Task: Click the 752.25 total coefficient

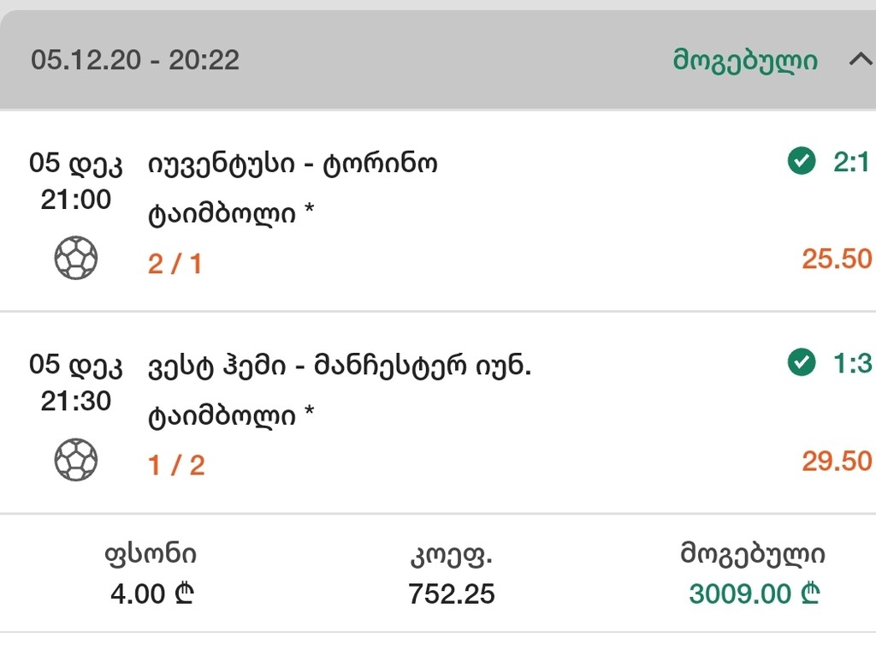Action: point(452,593)
